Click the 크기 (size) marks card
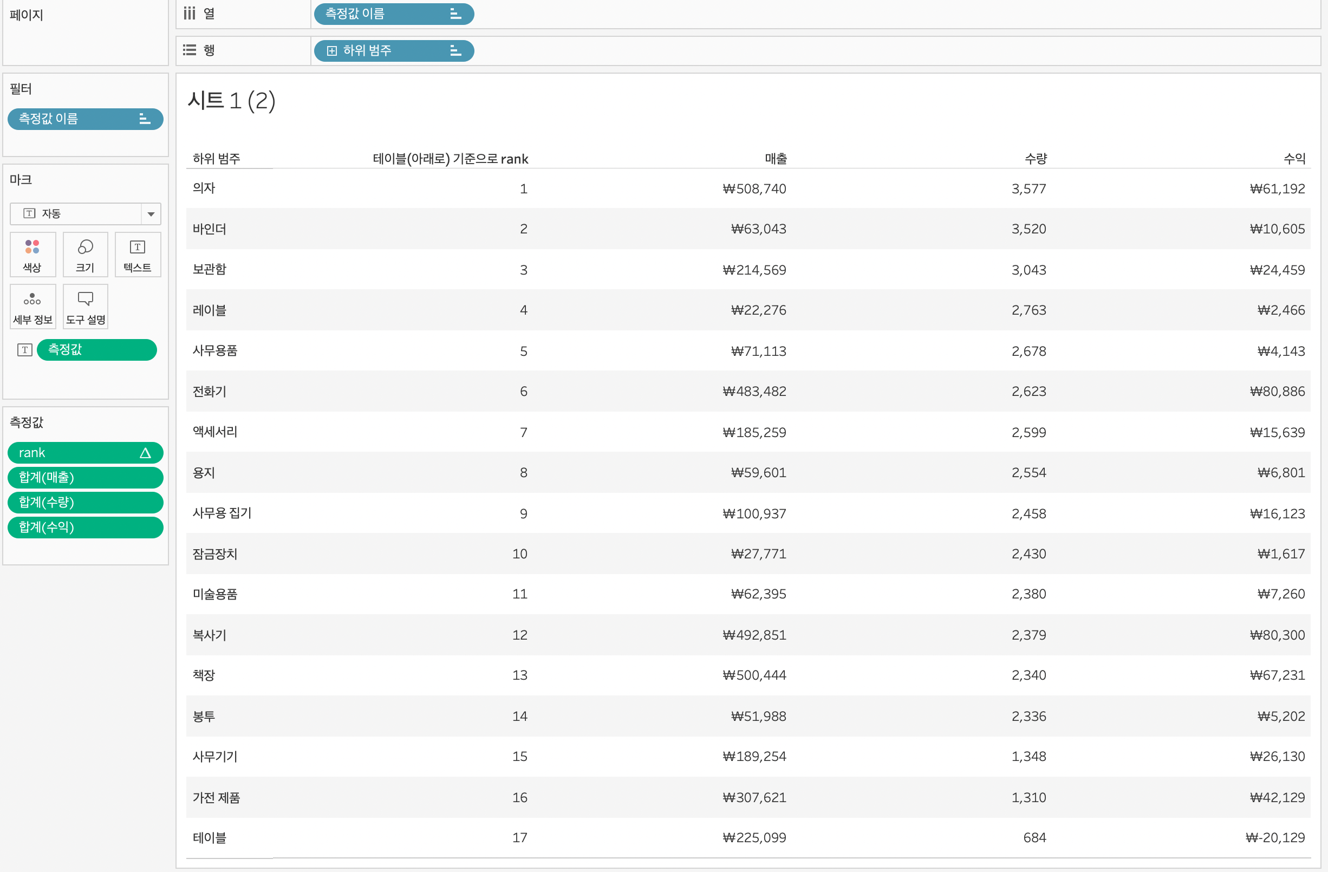Image resolution: width=1328 pixels, height=872 pixels. click(85, 255)
